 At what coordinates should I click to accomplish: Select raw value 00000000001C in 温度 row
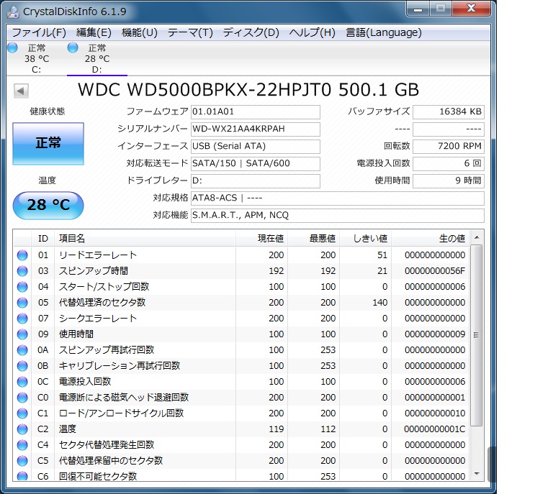coord(435,429)
